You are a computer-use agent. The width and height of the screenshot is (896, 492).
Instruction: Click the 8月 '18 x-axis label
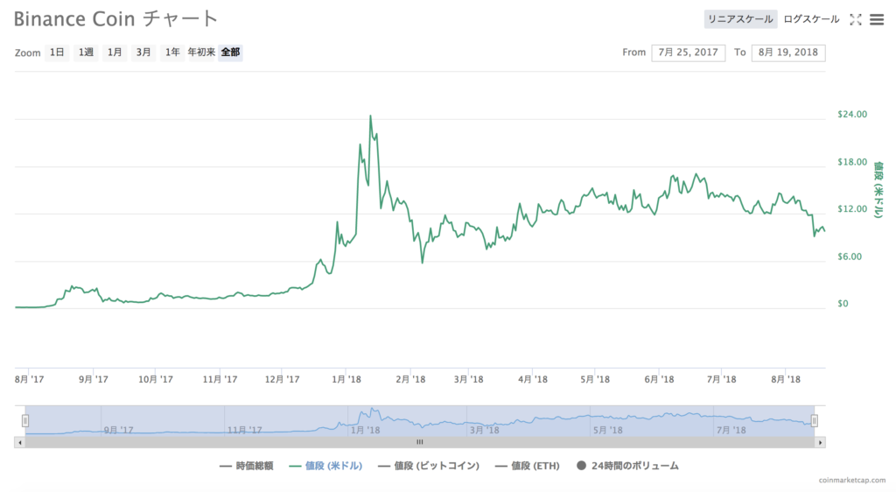[786, 379]
